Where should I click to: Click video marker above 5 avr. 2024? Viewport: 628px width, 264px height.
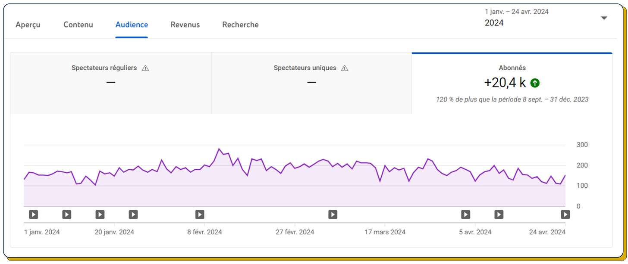pos(465,214)
